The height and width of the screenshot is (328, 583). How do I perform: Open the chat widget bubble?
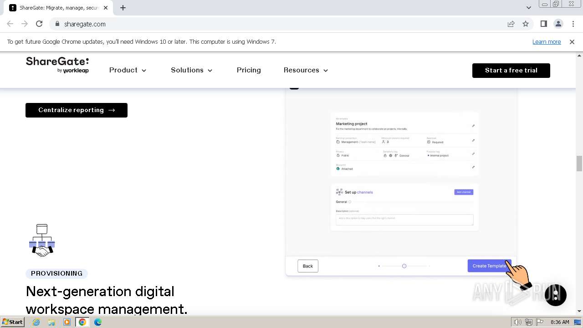556,295
